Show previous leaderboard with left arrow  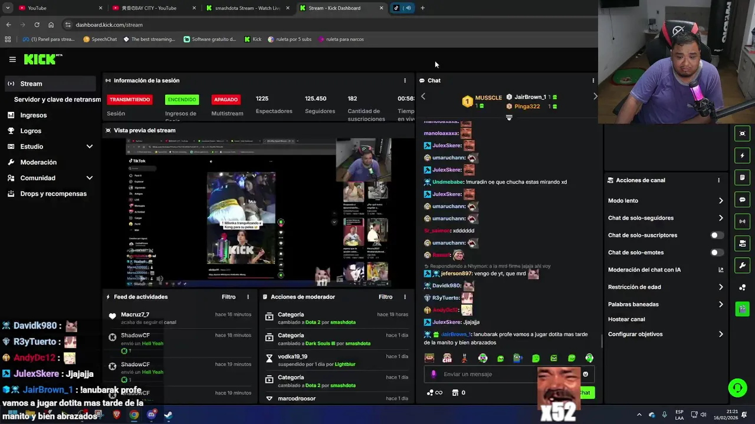click(423, 97)
